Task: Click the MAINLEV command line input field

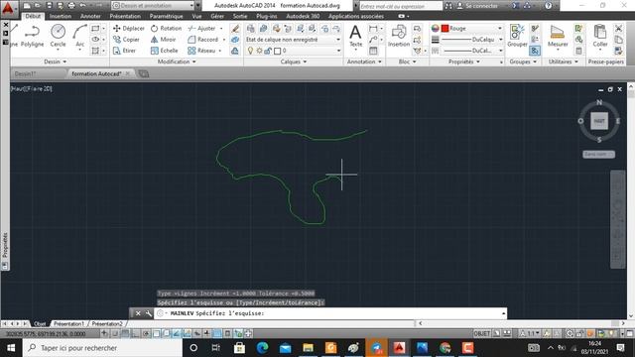Action: 330,313
